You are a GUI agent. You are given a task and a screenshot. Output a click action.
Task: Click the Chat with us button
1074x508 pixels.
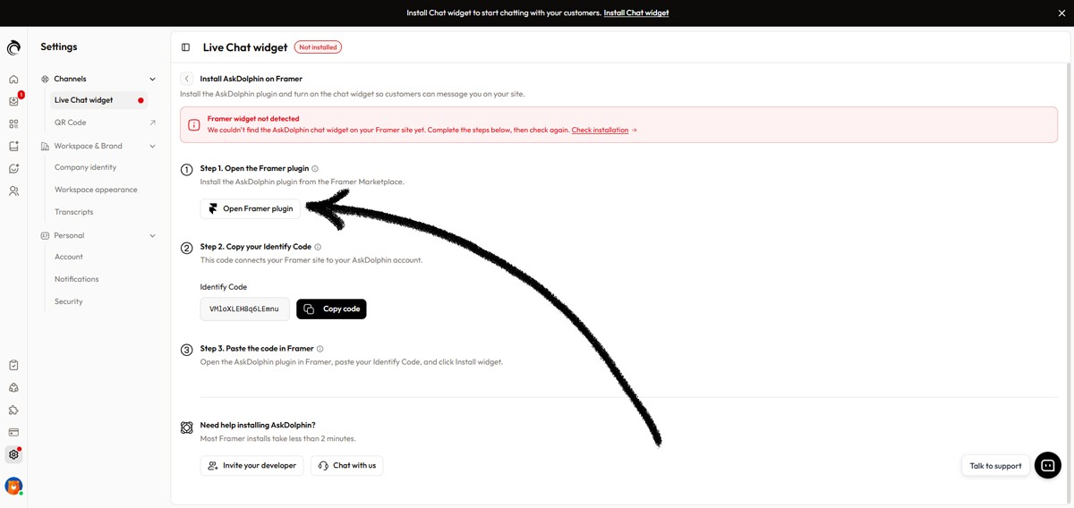(x=346, y=465)
